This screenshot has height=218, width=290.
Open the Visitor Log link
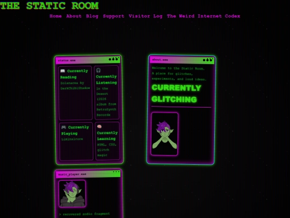[146, 16]
